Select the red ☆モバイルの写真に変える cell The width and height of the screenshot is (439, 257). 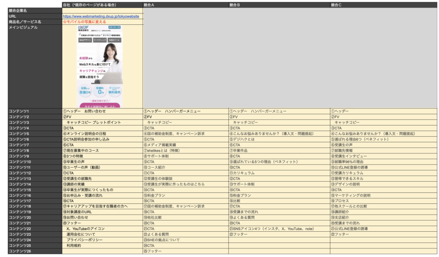click(84, 22)
